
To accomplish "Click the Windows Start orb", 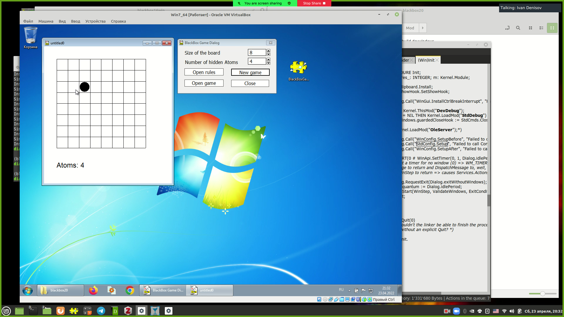I will click(28, 290).
